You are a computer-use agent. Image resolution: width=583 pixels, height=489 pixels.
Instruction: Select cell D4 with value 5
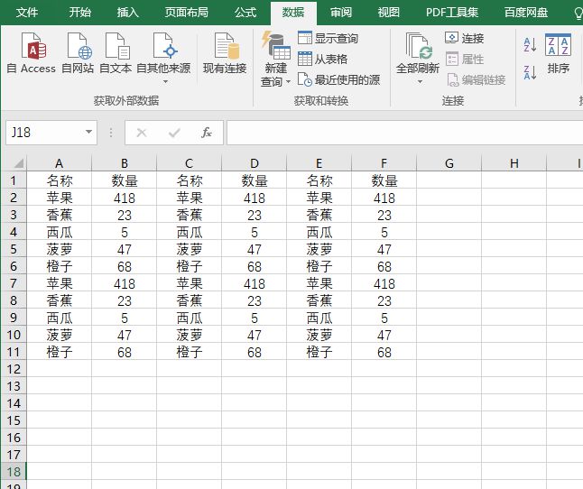(254, 232)
